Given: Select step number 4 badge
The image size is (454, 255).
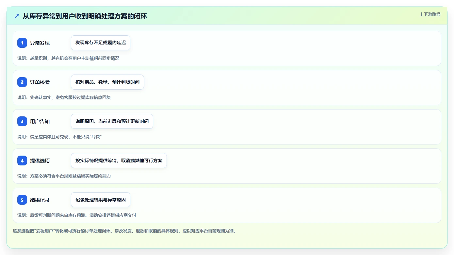Looking at the screenshot, I should click(22, 161).
